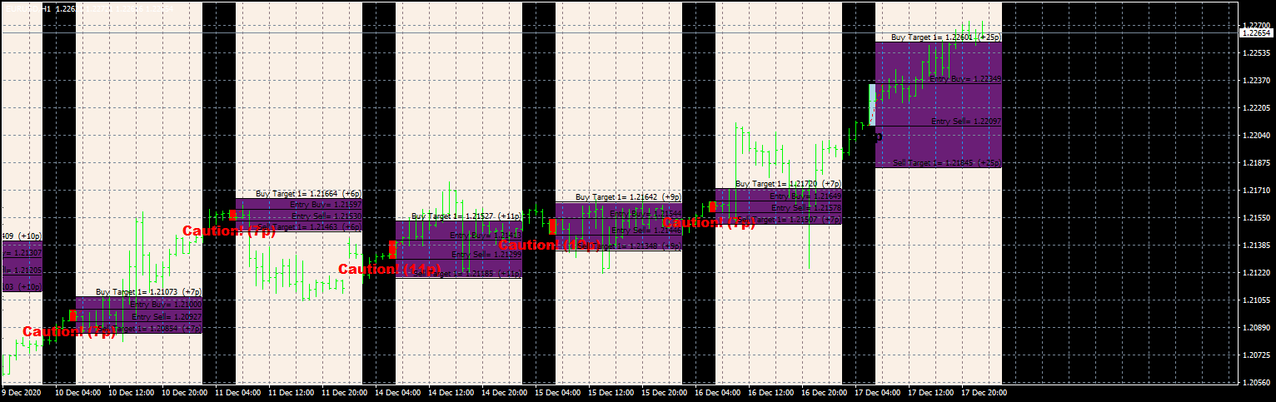The height and width of the screenshot is (402, 1276).
Task: Click the 10 Dec 12:00 time label
Action: (131, 392)
